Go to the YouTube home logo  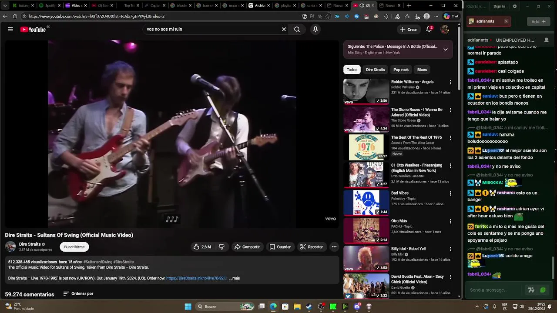33,30
